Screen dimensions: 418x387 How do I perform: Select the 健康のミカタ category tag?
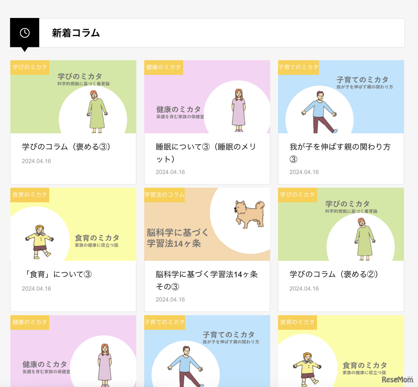coord(163,67)
